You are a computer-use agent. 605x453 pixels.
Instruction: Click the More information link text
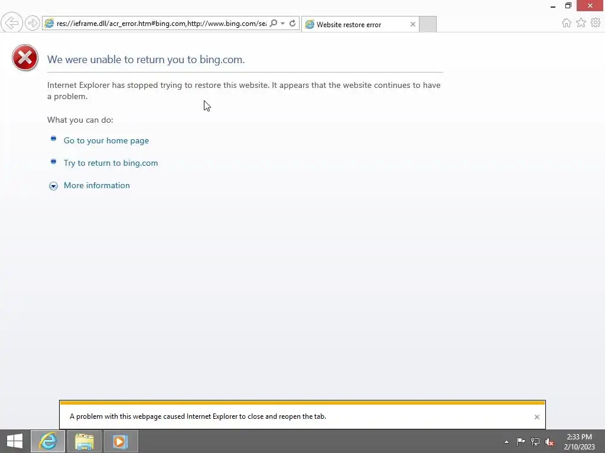pos(97,185)
